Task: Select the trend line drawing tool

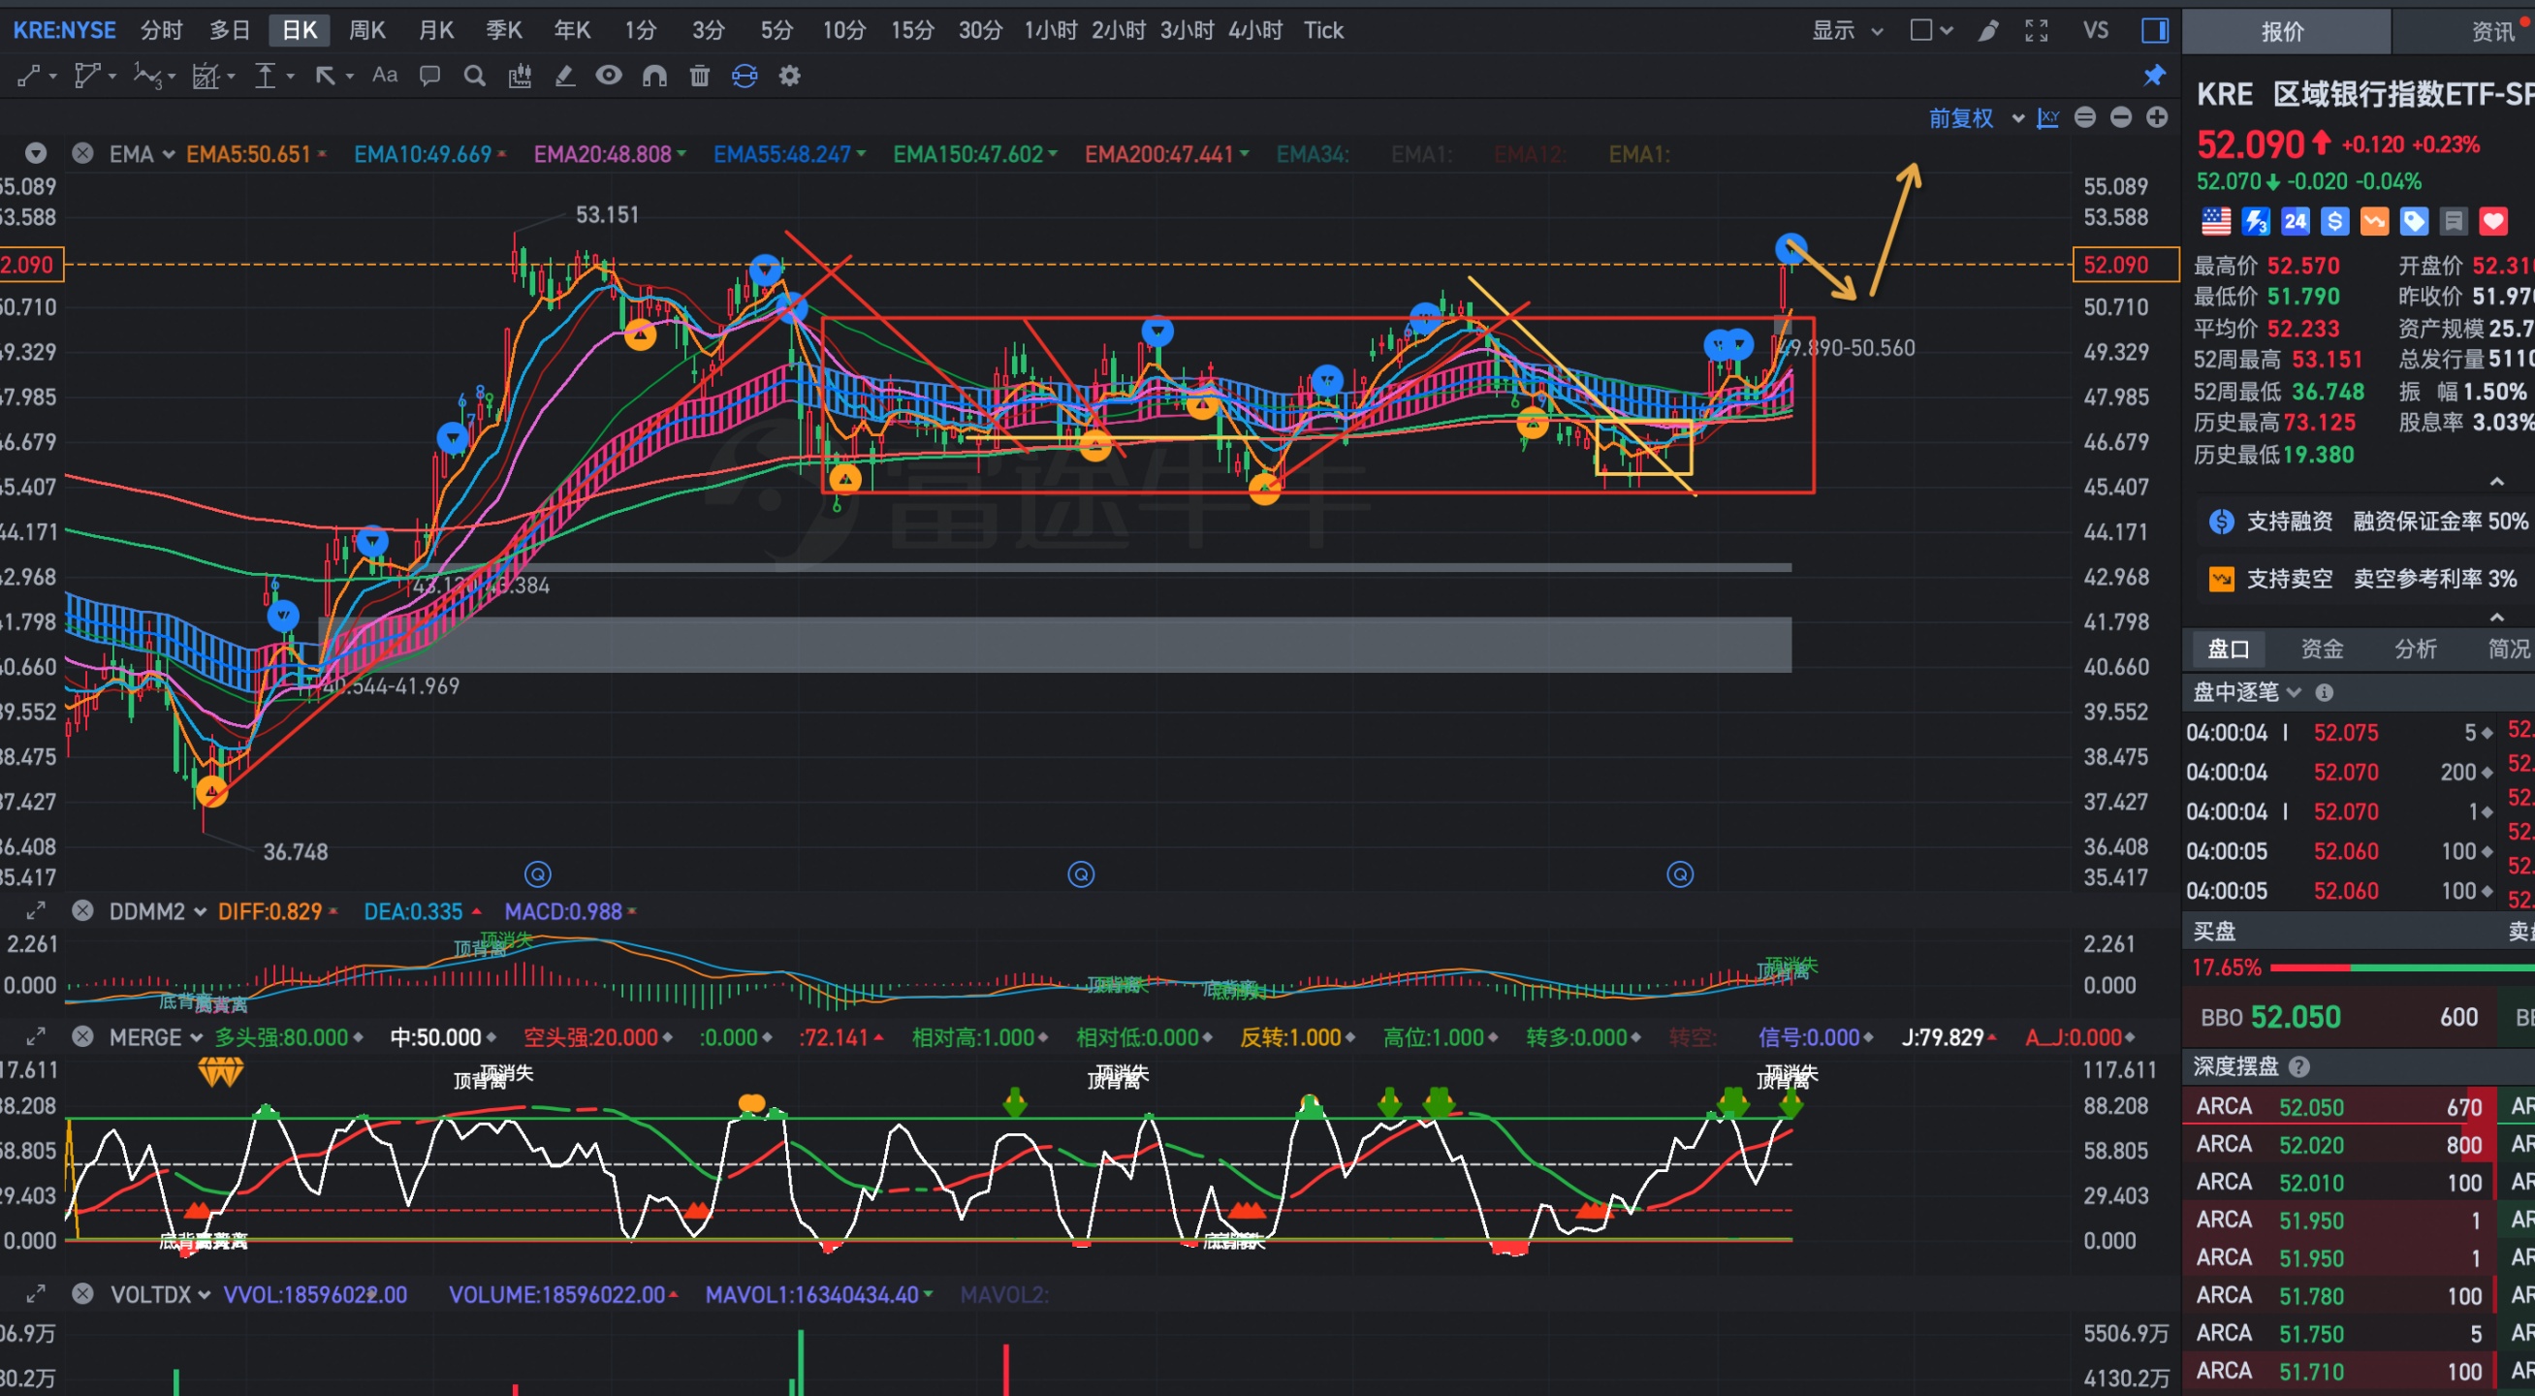Action: [29, 76]
